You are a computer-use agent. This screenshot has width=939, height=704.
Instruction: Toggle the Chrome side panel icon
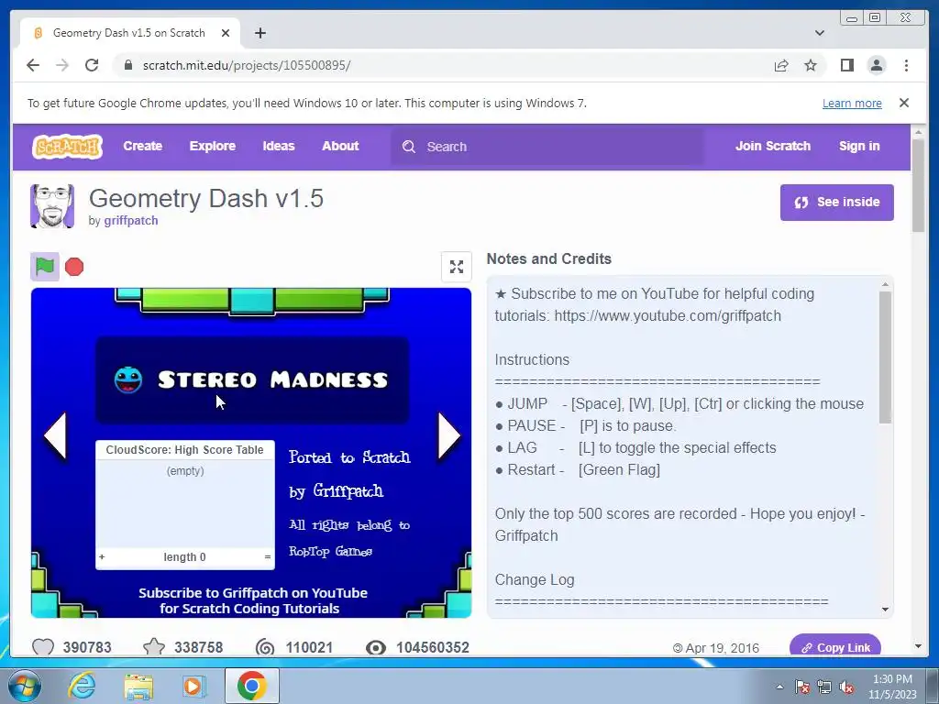846,65
